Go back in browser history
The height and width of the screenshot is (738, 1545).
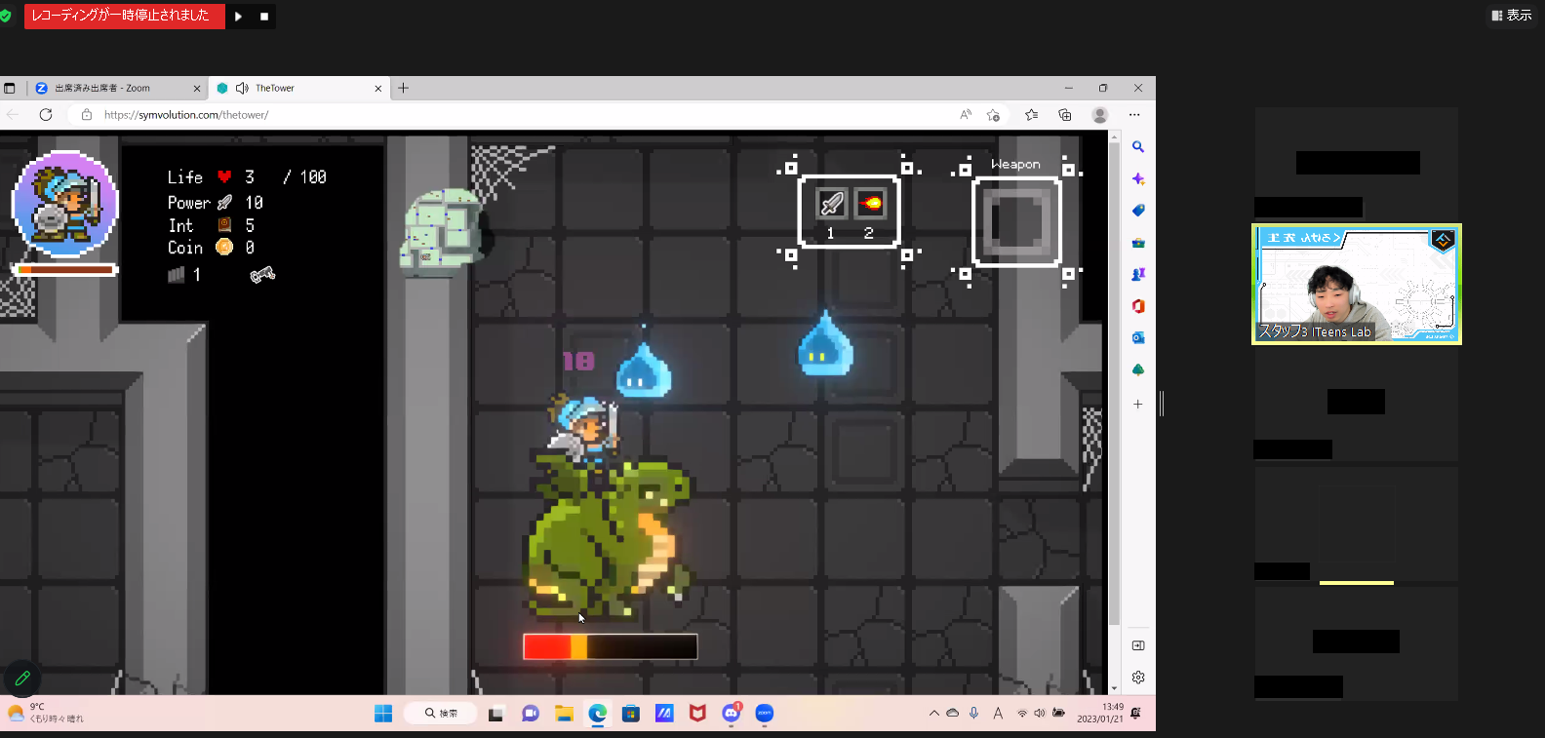click(13, 115)
